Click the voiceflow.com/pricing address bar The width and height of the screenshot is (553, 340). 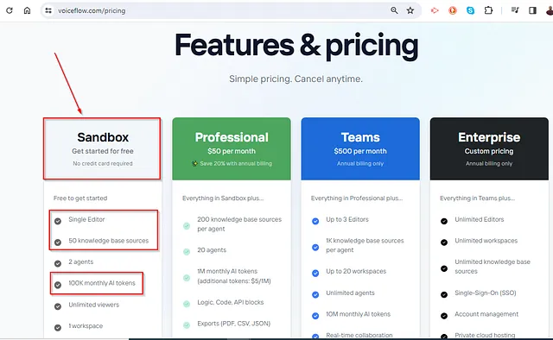coord(231,10)
